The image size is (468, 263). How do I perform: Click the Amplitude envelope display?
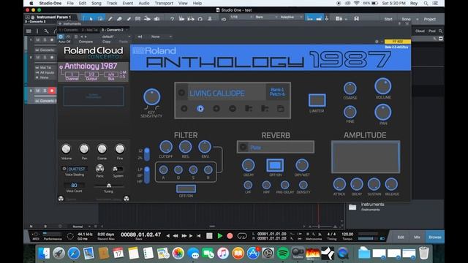click(366, 157)
